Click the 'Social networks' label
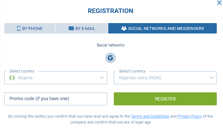The width and height of the screenshot is (223, 133). [111, 45]
